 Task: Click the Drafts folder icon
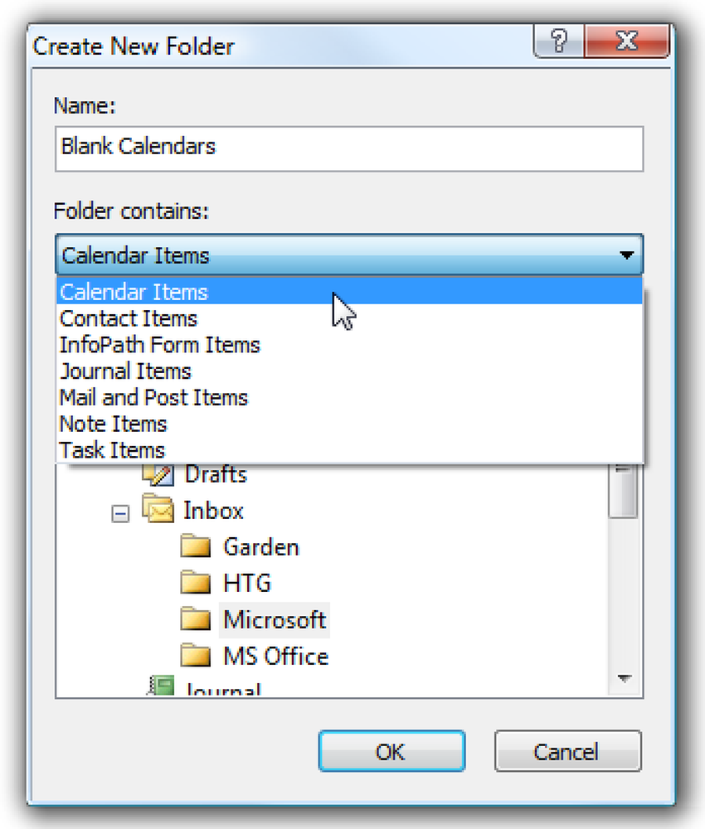click(x=158, y=474)
